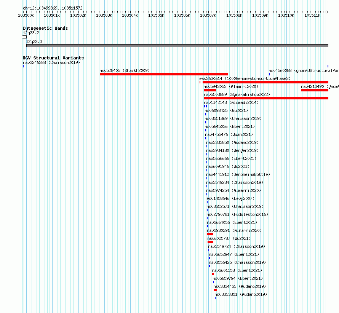The height and width of the screenshot is (313, 339).
Task: Click the esv3630614 (1000GenomesConsortiumPhase3) label
Action: point(245,78)
